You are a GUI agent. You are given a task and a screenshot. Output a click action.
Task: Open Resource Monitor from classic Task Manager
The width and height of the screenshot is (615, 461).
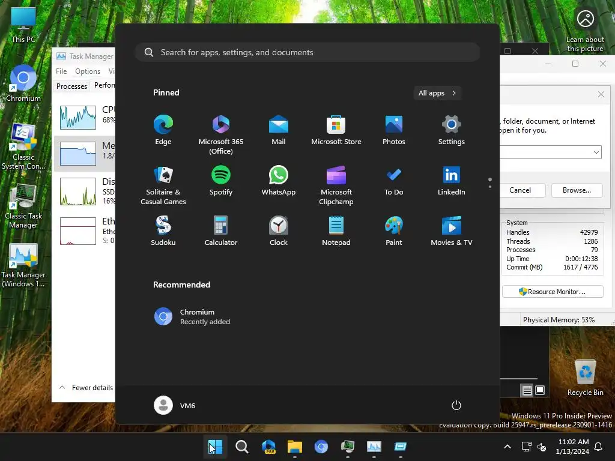point(553,292)
